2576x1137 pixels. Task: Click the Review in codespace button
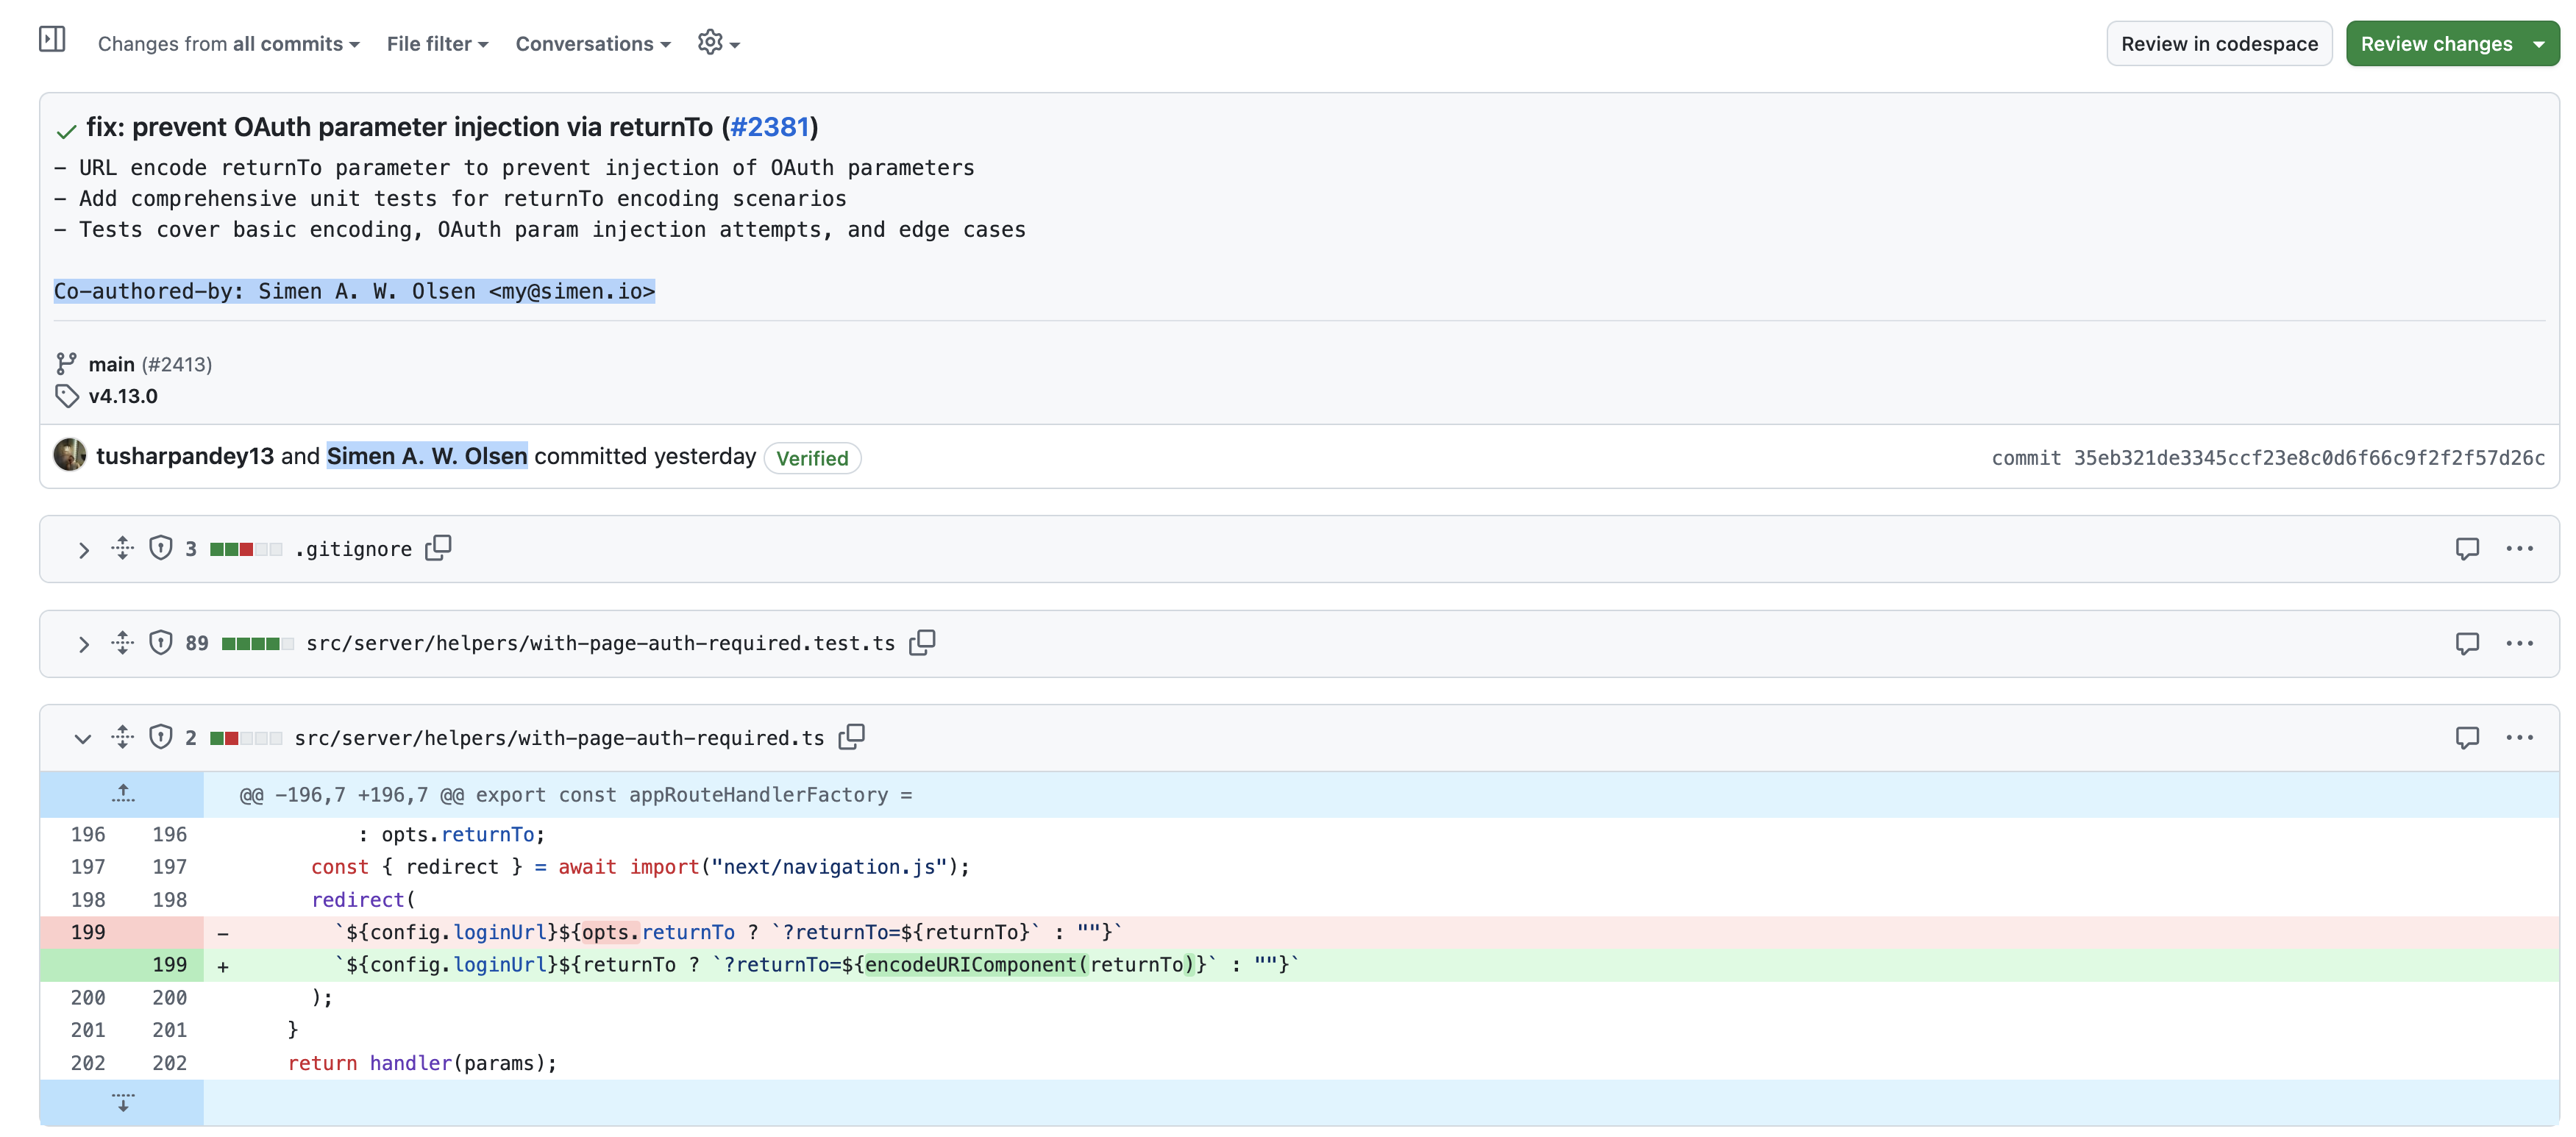[x=2218, y=44]
